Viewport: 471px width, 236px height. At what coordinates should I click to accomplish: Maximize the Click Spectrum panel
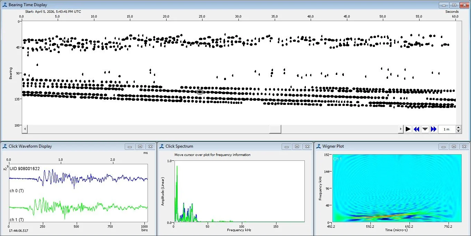pyautogui.click(x=297, y=146)
